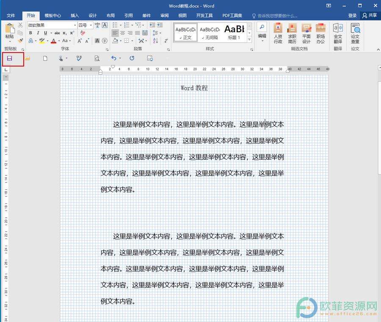Open the 文件 menu tab

pyautogui.click(x=11, y=16)
